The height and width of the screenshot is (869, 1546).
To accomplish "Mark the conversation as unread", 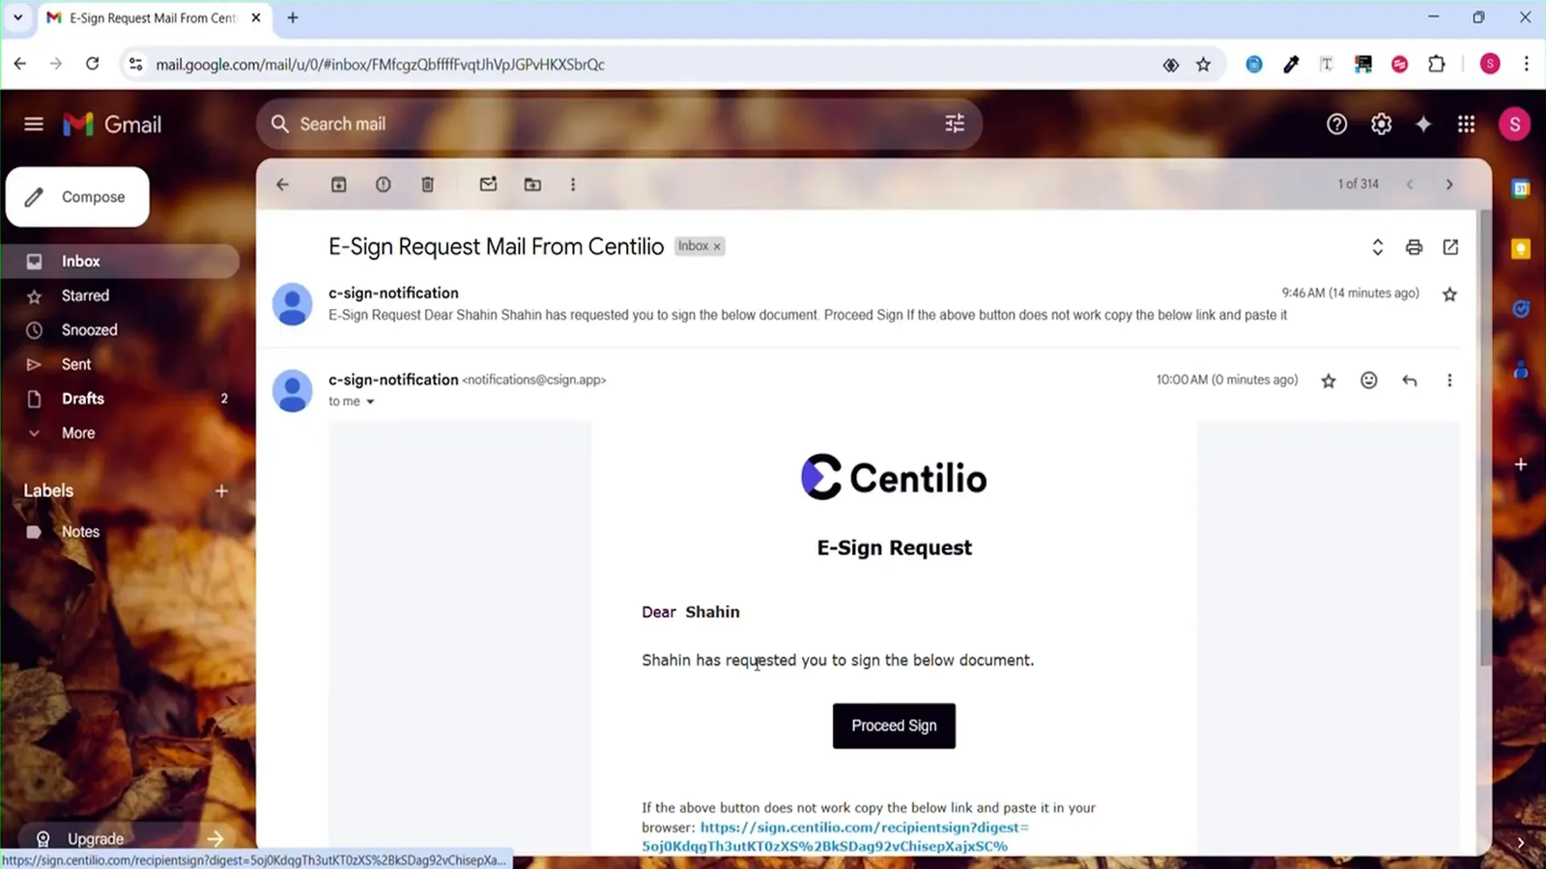I will coord(488,184).
